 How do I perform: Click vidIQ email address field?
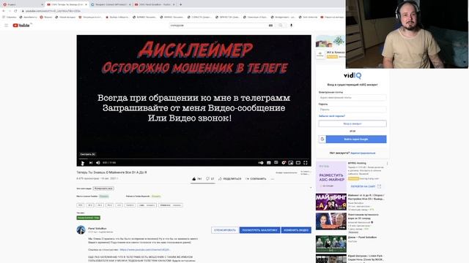pyautogui.click(x=352, y=97)
